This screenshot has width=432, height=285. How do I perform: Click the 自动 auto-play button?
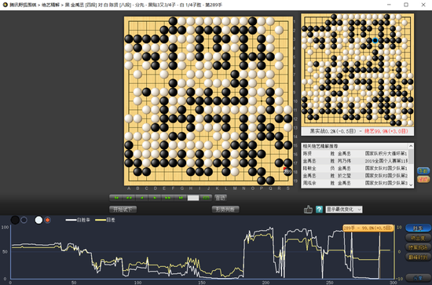click(221, 198)
